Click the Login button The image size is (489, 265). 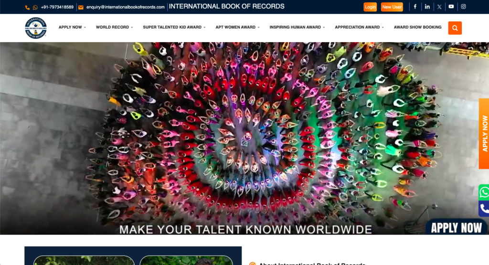click(370, 7)
